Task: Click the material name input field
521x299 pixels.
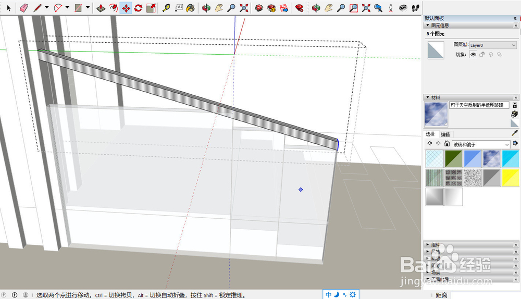Action: (x=479, y=105)
